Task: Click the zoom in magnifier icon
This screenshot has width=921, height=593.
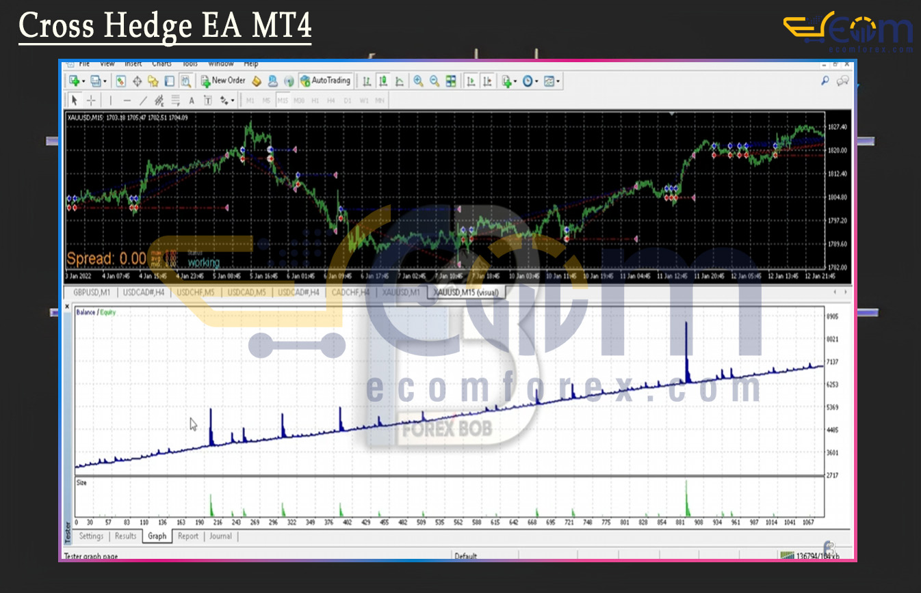Action: click(x=418, y=81)
